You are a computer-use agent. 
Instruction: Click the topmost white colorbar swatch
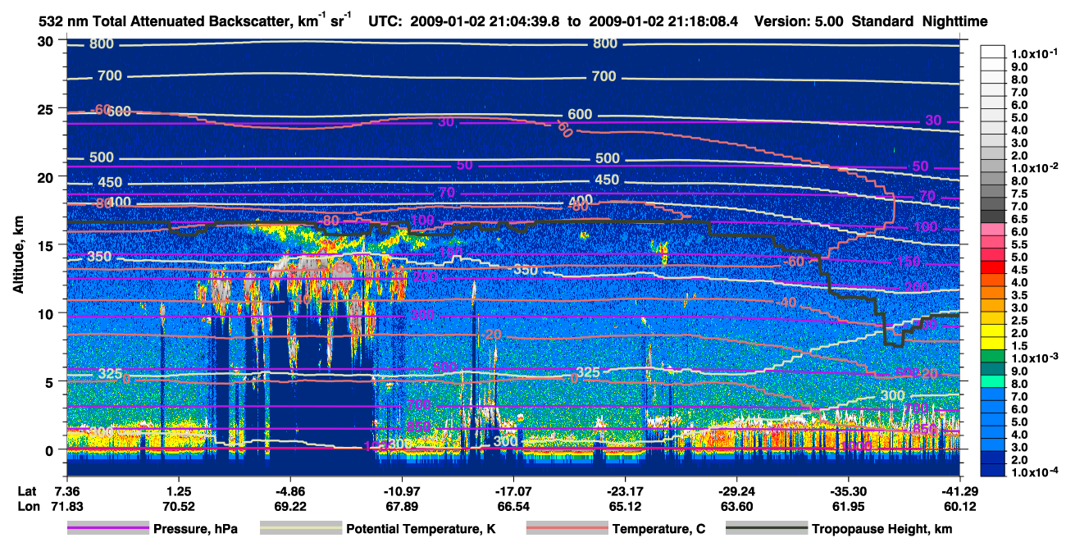click(993, 52)
